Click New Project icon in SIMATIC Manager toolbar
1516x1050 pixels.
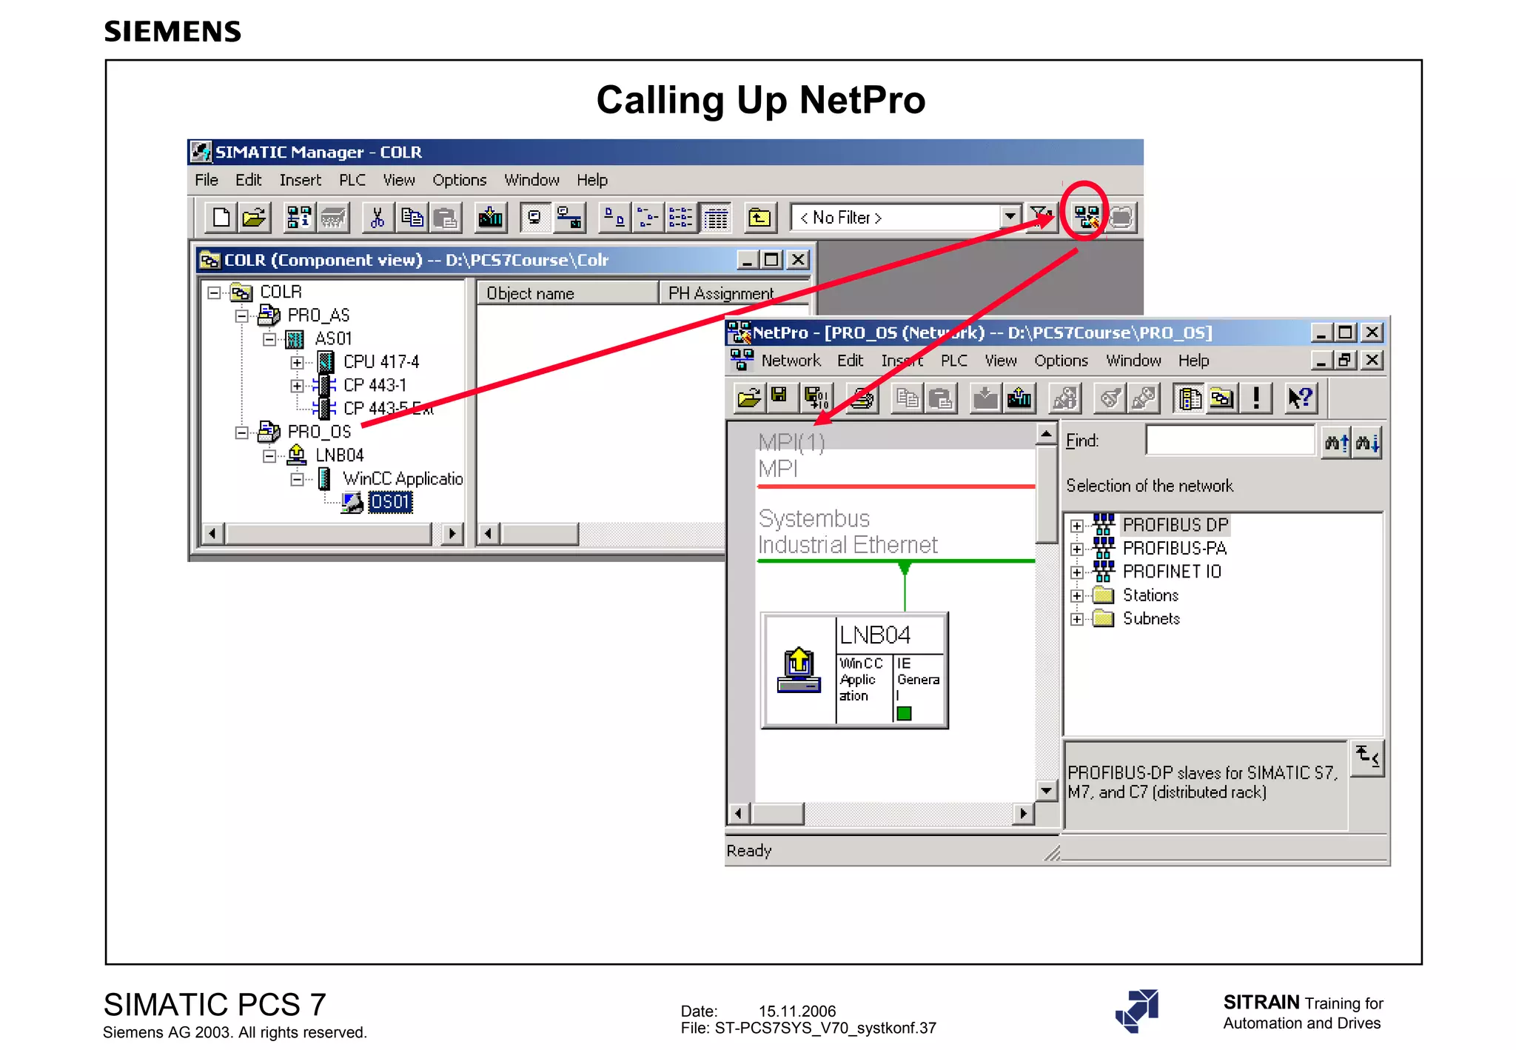tap(221, 218)
